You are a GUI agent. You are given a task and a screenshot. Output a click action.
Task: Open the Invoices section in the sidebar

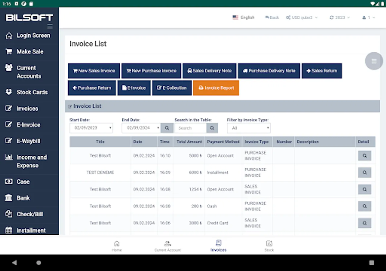pos(27,108)
